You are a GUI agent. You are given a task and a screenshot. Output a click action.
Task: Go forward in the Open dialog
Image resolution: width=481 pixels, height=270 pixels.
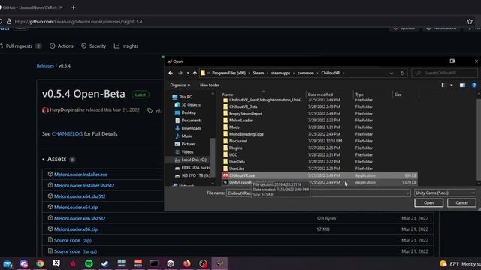(x=180, y=73)
